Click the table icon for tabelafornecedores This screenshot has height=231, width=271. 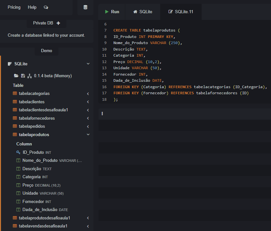pos(15,118)
